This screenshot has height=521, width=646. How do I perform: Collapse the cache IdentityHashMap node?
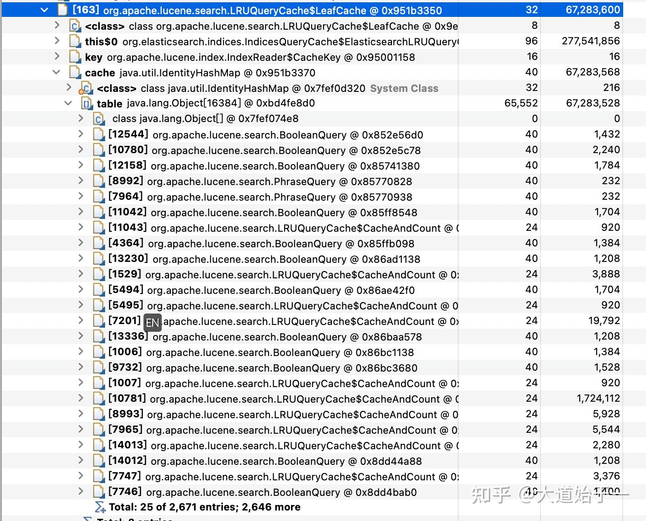click(56, 72)
